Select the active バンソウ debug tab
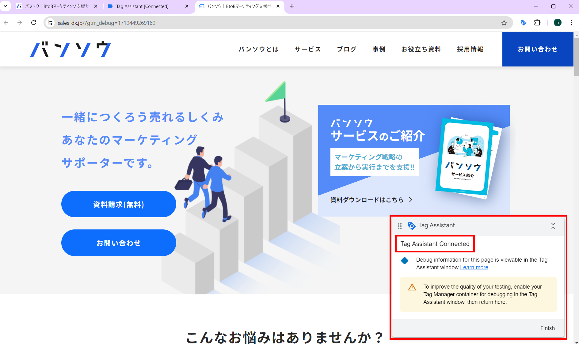 pos(239,6)
